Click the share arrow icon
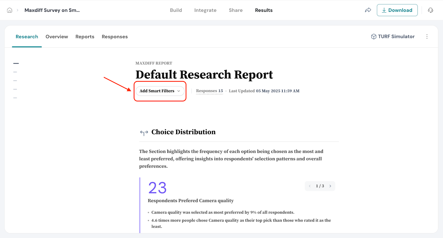The image size is (443, 238). (x=368, y=10)
